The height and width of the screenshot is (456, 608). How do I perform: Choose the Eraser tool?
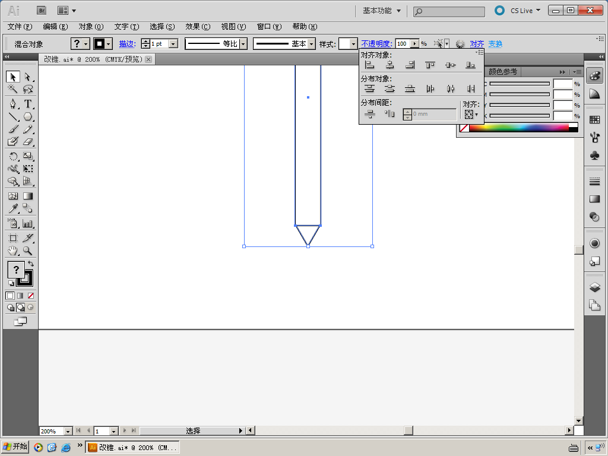point(27,141)
